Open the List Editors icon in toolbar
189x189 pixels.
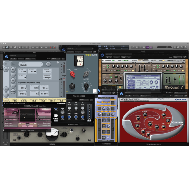174,47
